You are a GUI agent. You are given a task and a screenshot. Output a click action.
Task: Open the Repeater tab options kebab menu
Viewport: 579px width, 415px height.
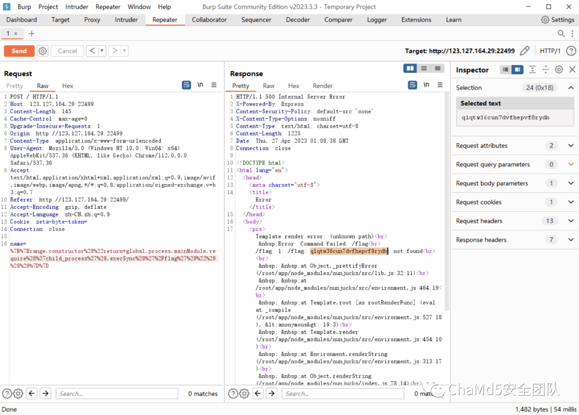(x=573, y=34)
